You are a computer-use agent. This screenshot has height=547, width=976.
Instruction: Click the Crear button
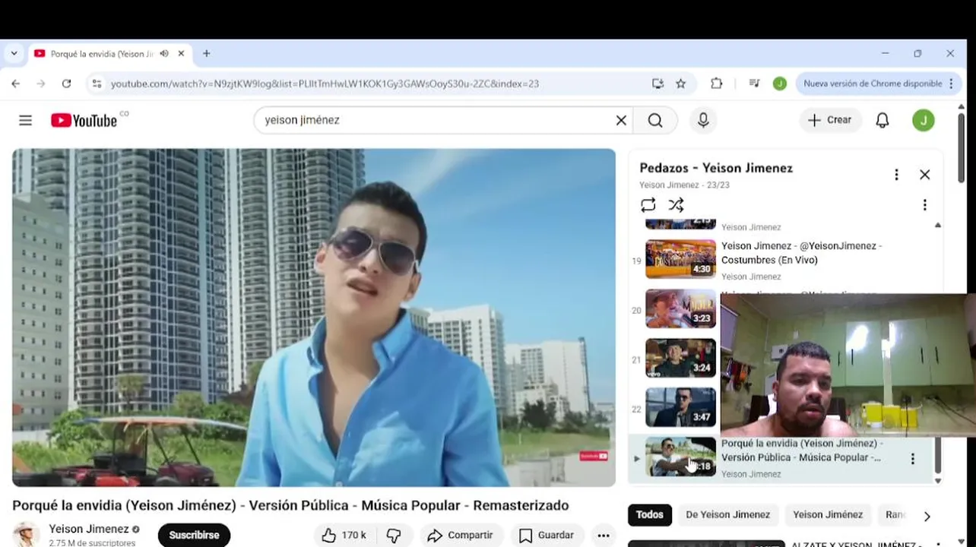pyautogui.click(x=830, y=120)
